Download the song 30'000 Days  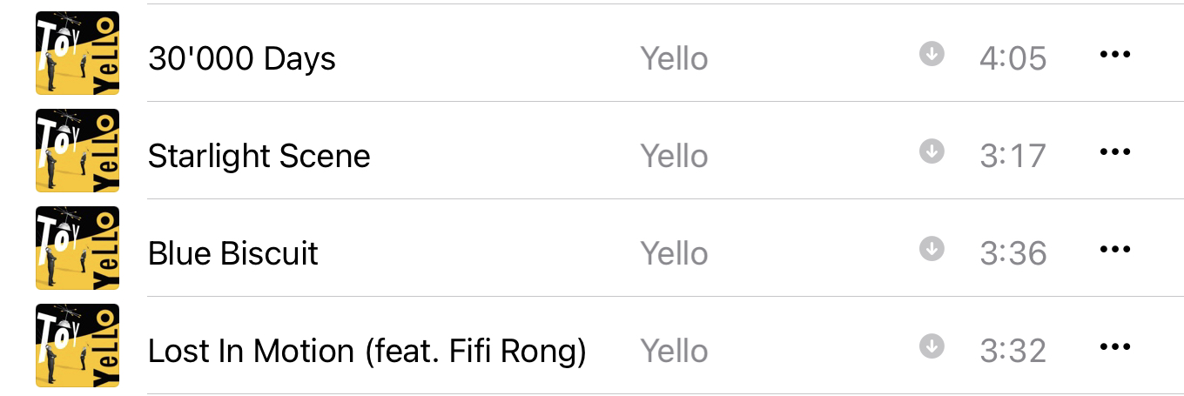pos(932,54)
